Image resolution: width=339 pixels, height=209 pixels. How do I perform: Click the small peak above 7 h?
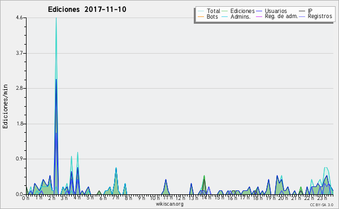click(x=116, y=168)
